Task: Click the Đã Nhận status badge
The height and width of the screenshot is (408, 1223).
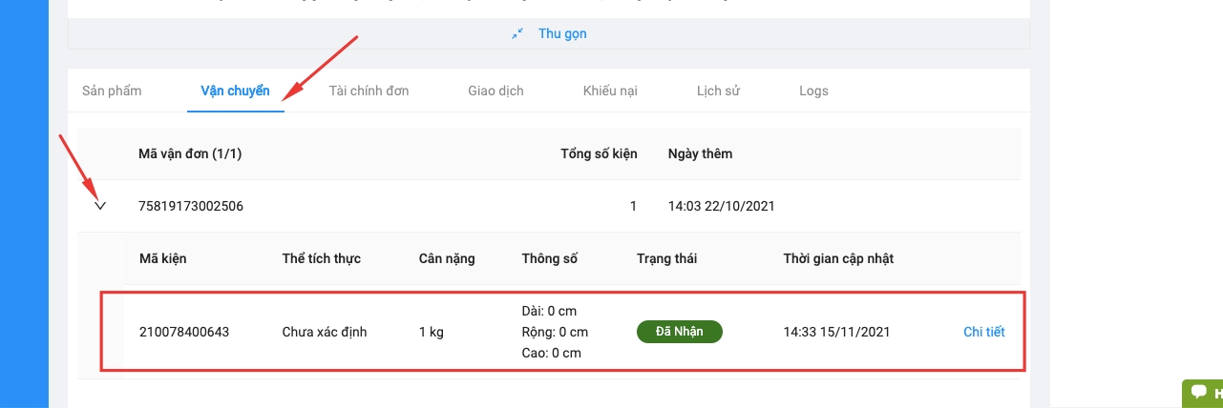Action: pyautogui.click(x=679, y=332)
